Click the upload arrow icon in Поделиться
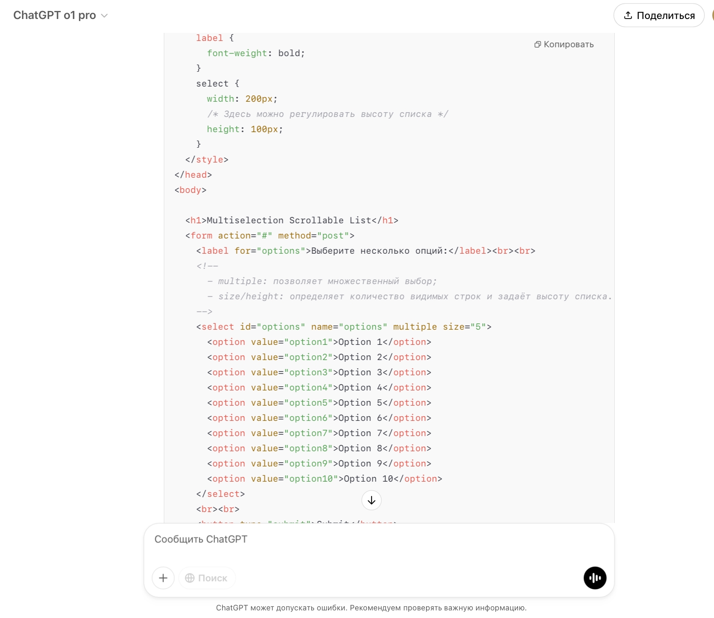The image size is (714, 618). (x=628, y=15)
